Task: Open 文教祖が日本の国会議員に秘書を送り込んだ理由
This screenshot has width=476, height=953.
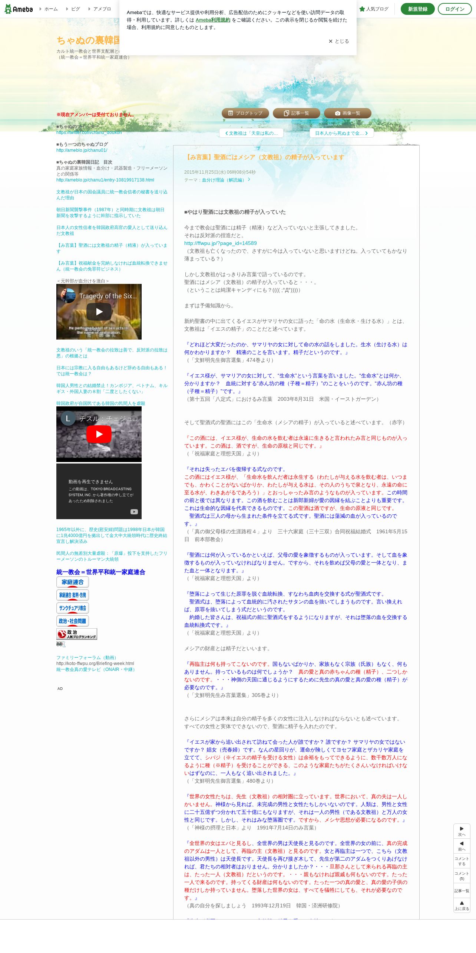Action: (112, 195)
